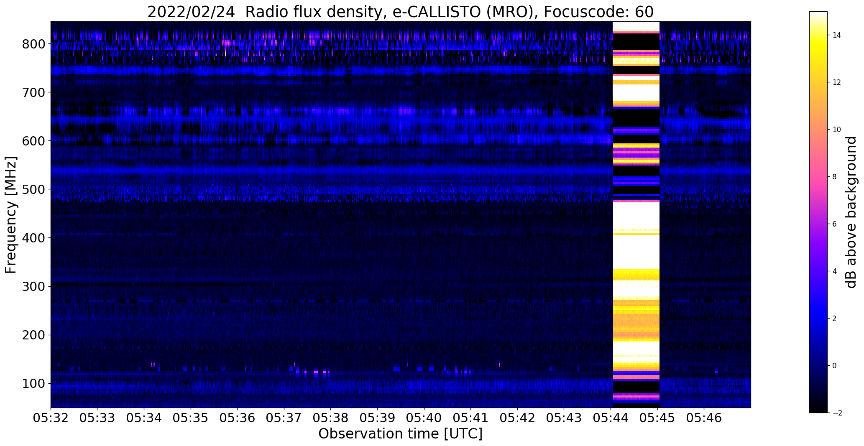Screen dimensions: 864x446
Task: Click the 05:35 time tick label
Action: point(191,418)
